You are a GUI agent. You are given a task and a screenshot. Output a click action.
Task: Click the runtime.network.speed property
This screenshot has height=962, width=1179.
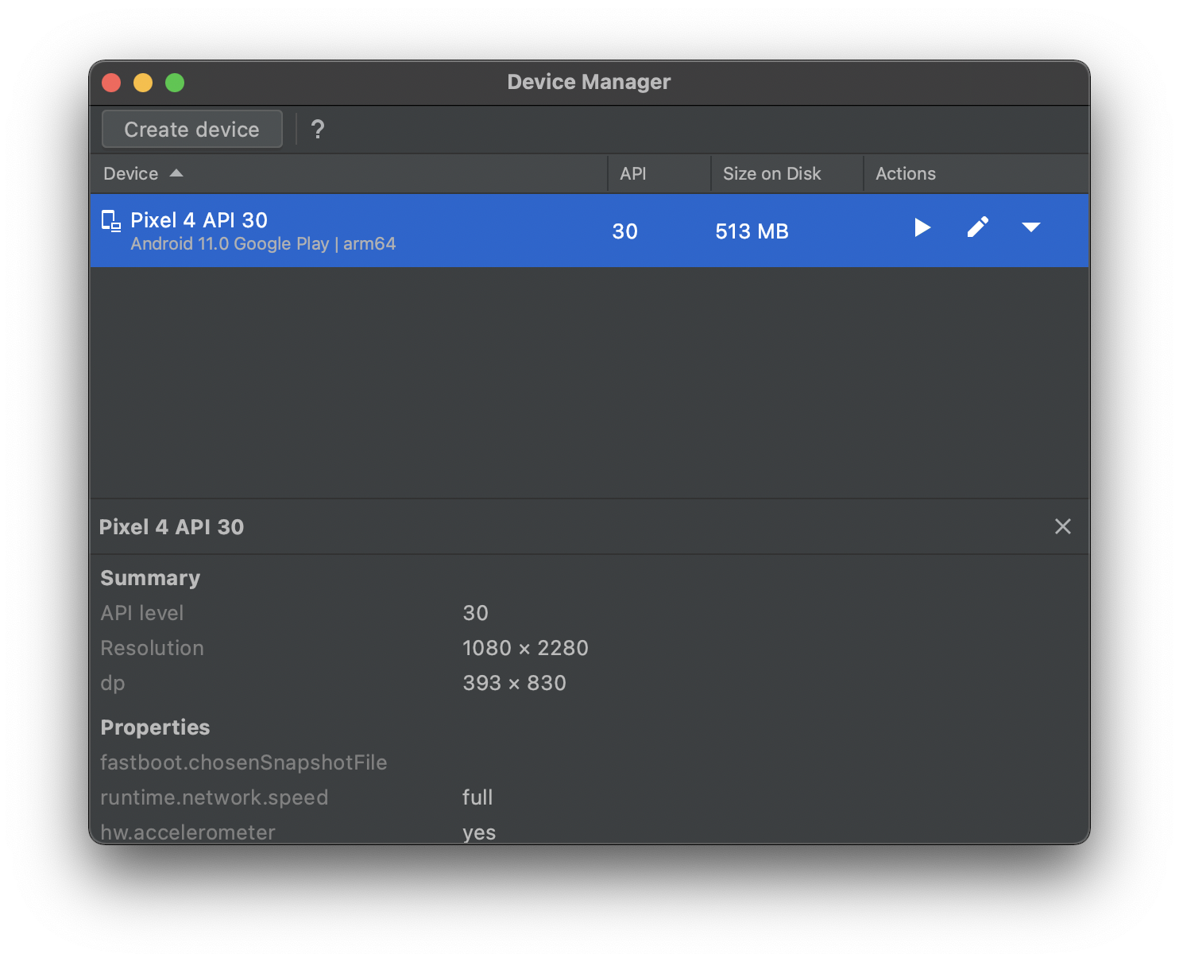point(215,797)
